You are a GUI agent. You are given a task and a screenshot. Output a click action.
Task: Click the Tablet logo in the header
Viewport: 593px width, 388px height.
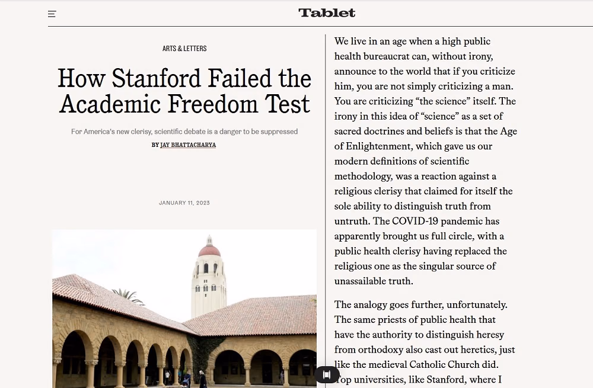(x=327, y=13)
